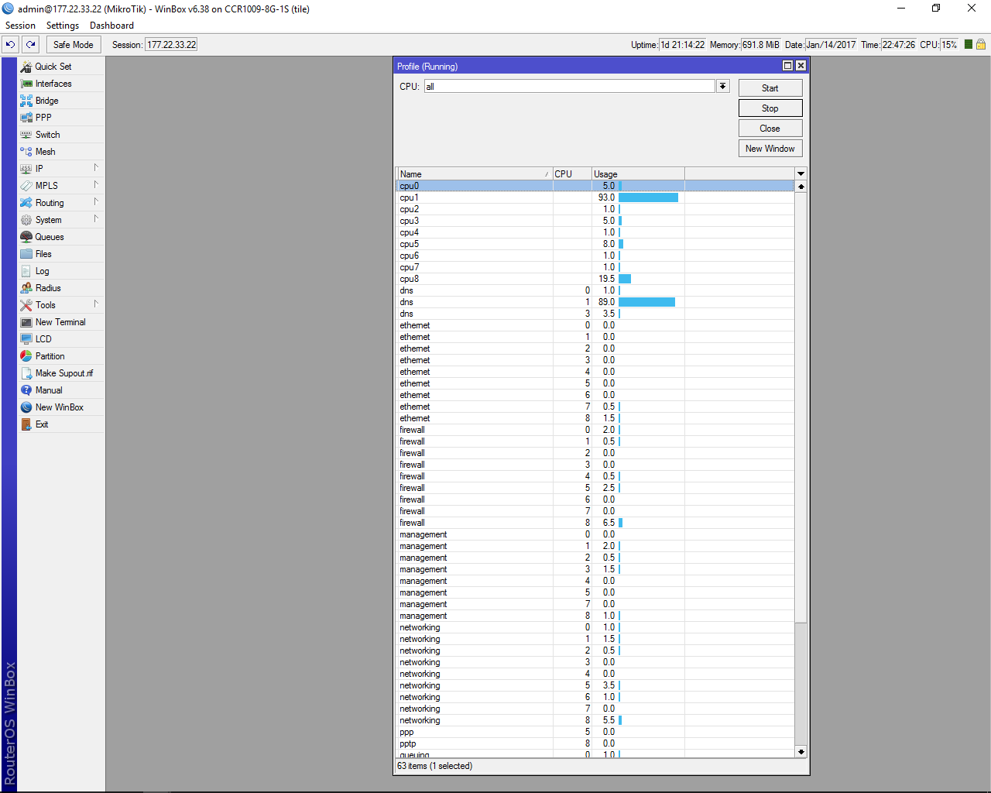Open the Partition pie icon
Viewport: 991px width, 793px height.
(x=26, y=356)
